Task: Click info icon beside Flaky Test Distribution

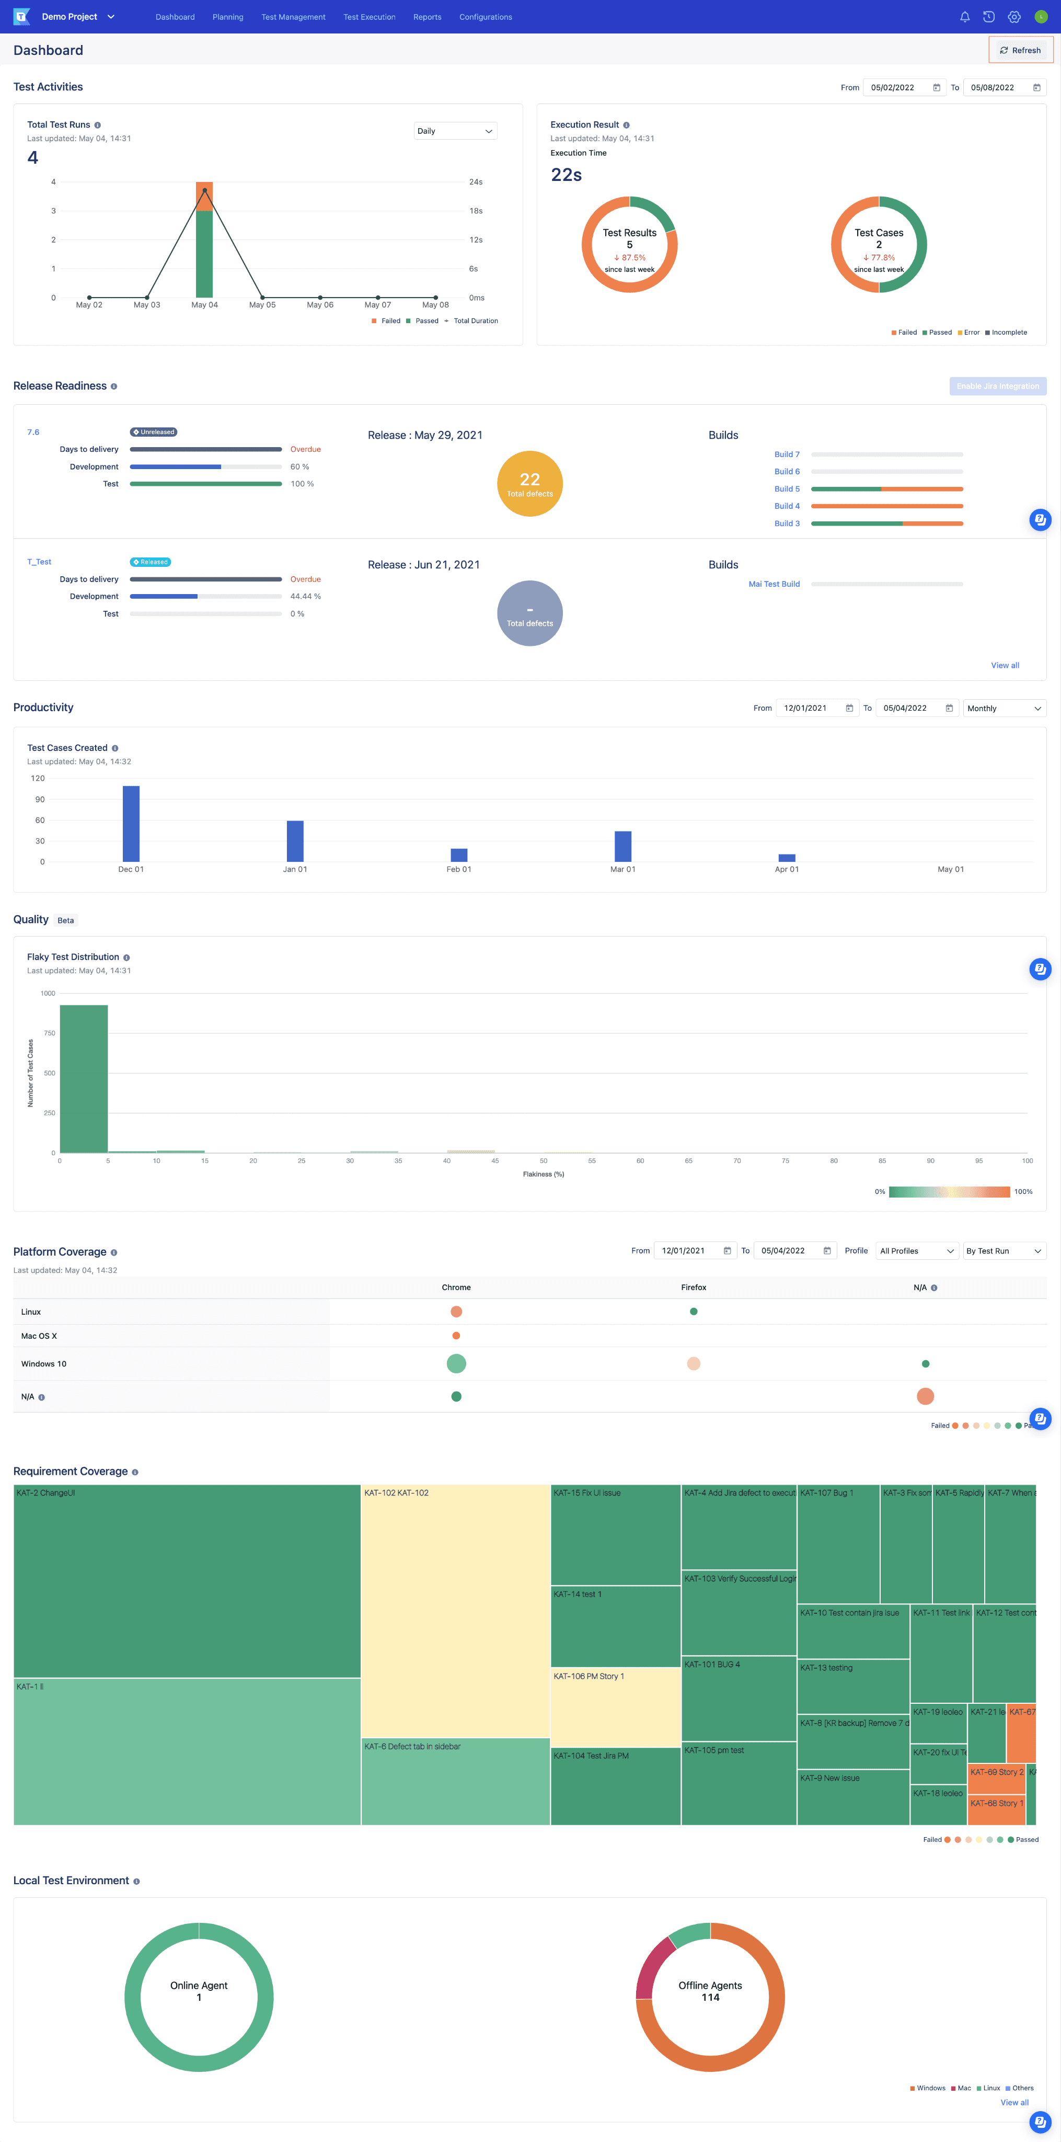Action: click(x=126, y=958)
